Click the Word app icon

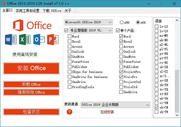pos(11,40)
